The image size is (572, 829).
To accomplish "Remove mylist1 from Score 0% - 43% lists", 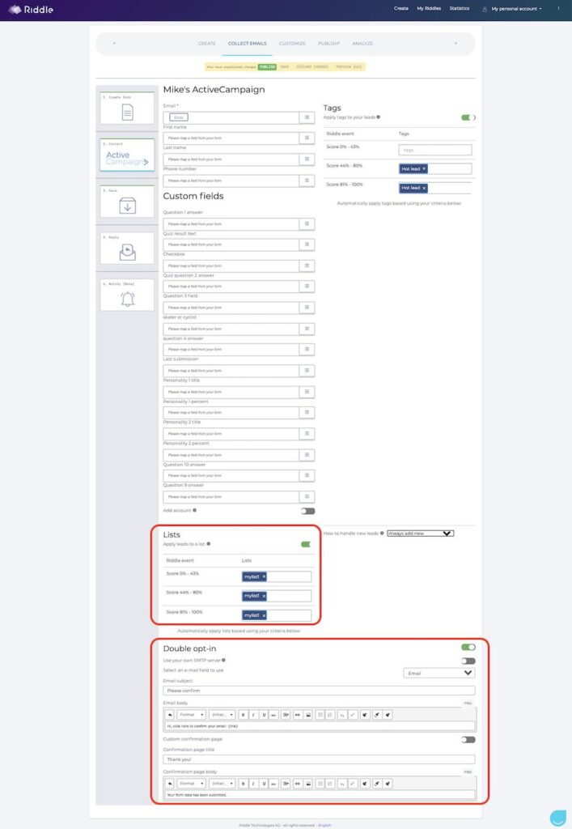I will point(264,576).
